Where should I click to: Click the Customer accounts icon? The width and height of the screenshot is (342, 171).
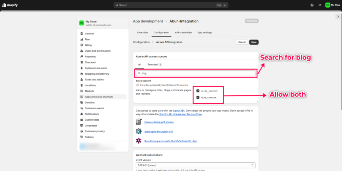[81, 68]
